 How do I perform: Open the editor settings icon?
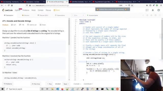156,15
